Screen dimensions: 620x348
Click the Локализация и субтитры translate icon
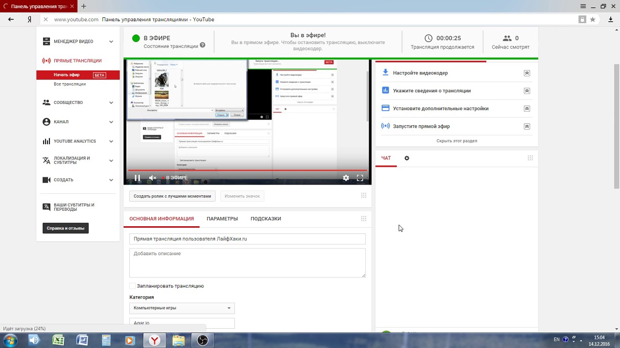(46, 160)
